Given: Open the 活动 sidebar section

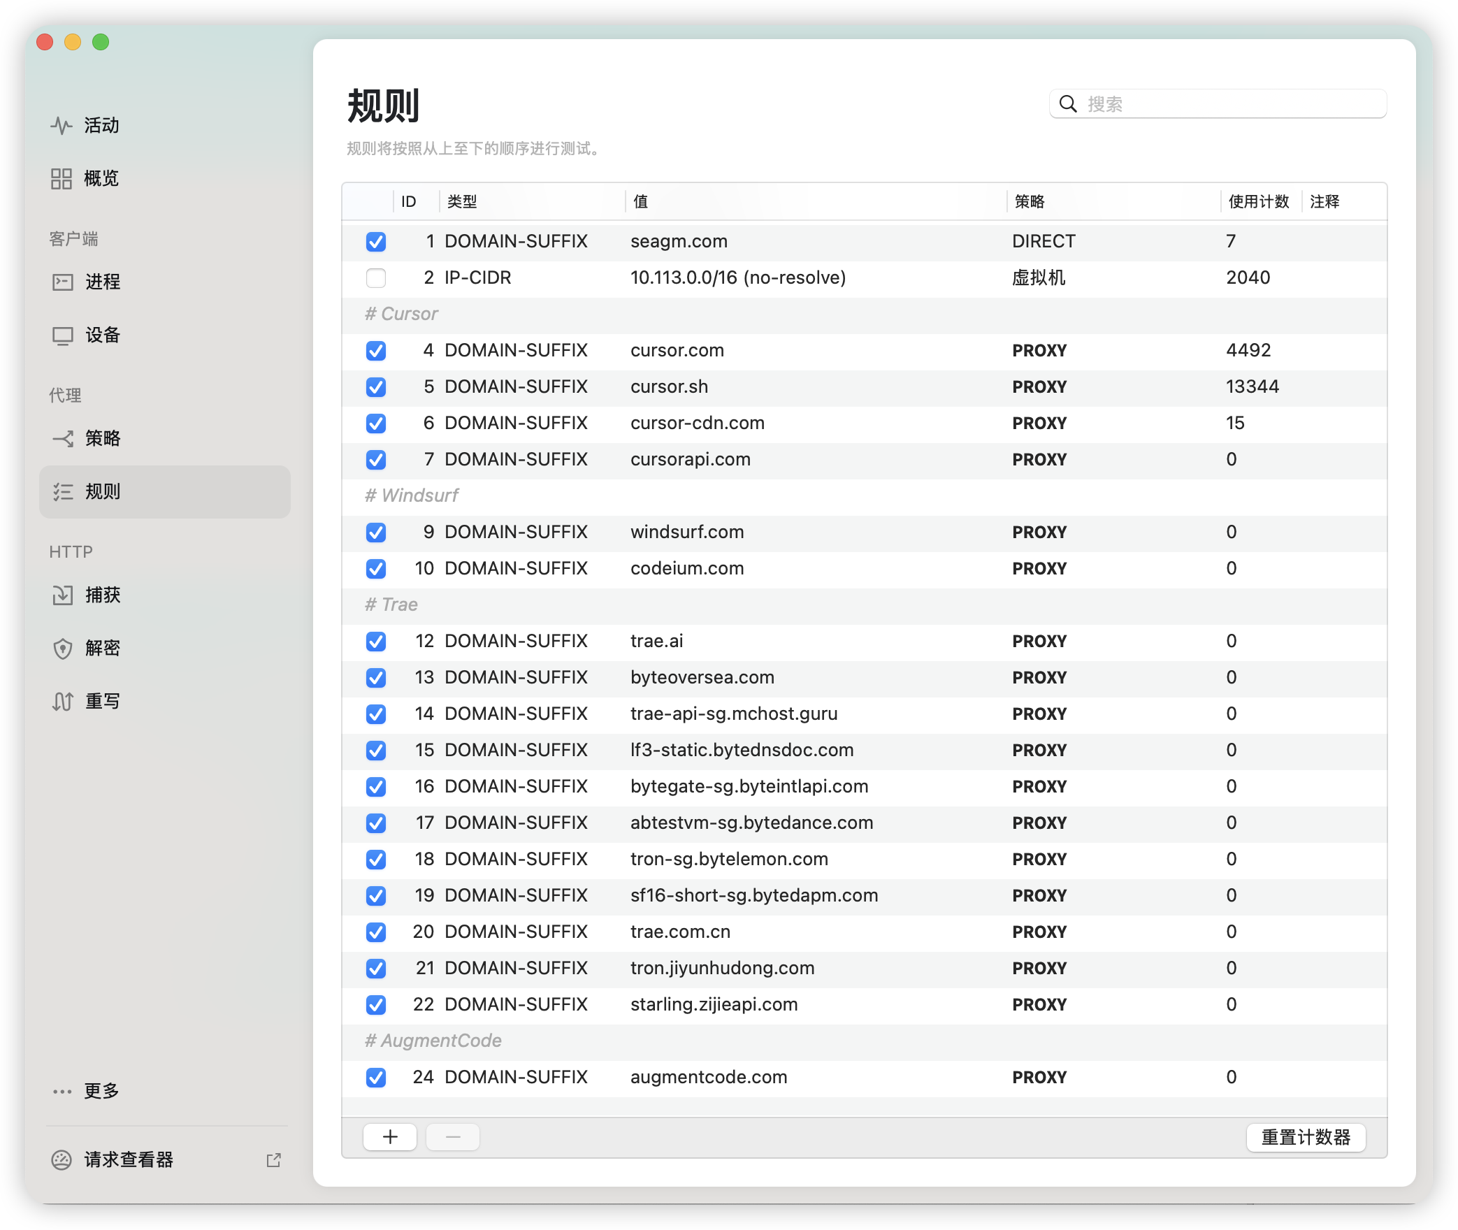Looking at the screenshot, I should 165,126.
